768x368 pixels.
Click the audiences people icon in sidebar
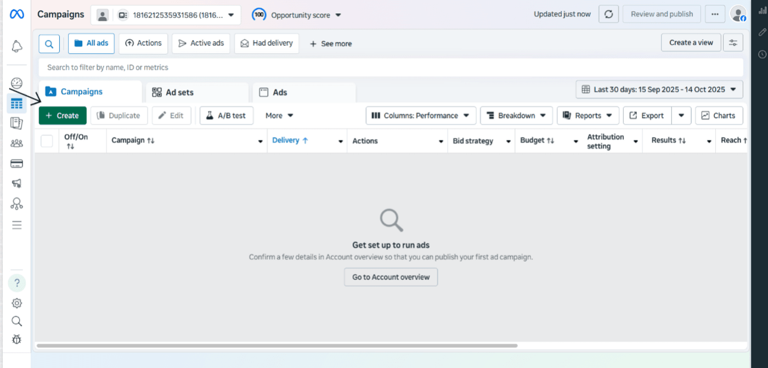17,144
